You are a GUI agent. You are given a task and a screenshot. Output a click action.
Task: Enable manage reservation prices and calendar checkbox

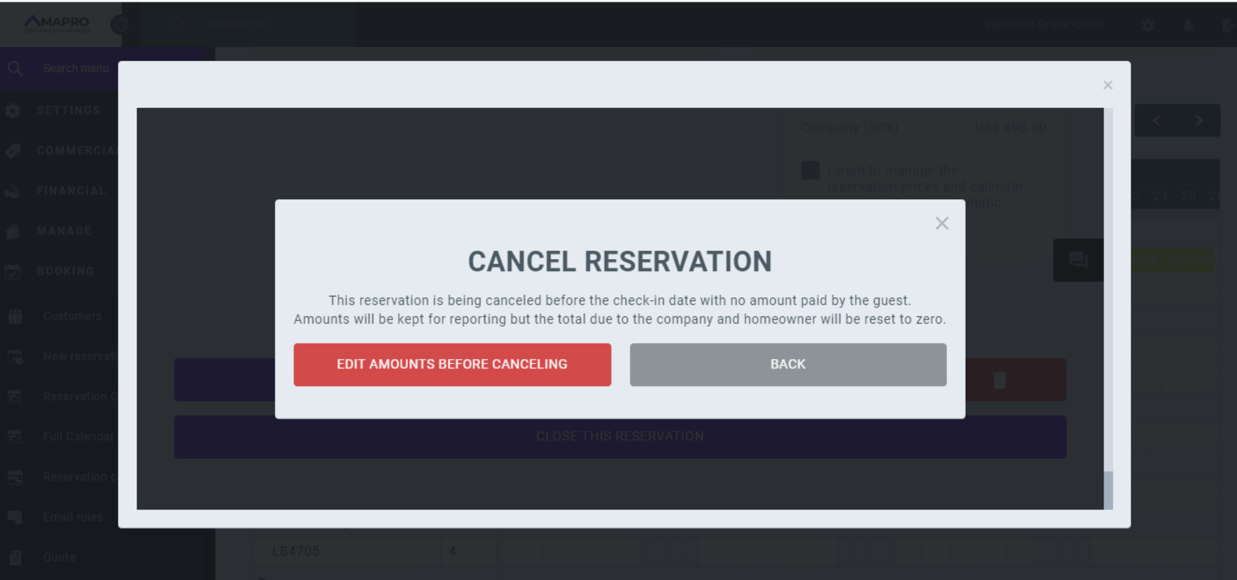810,169
